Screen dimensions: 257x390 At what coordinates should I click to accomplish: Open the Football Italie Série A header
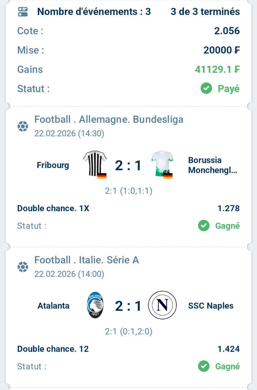click(x=86, y=260)
